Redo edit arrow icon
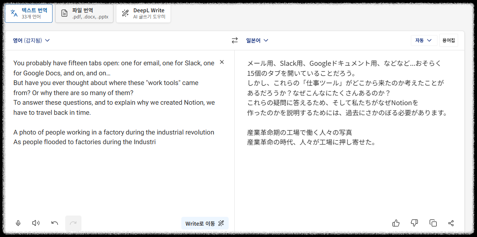477x237 pixels. (73, 223)
